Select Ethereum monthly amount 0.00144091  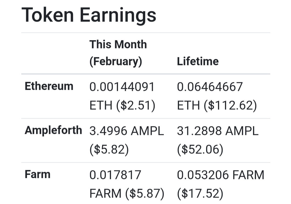click(x=122, y=87)
